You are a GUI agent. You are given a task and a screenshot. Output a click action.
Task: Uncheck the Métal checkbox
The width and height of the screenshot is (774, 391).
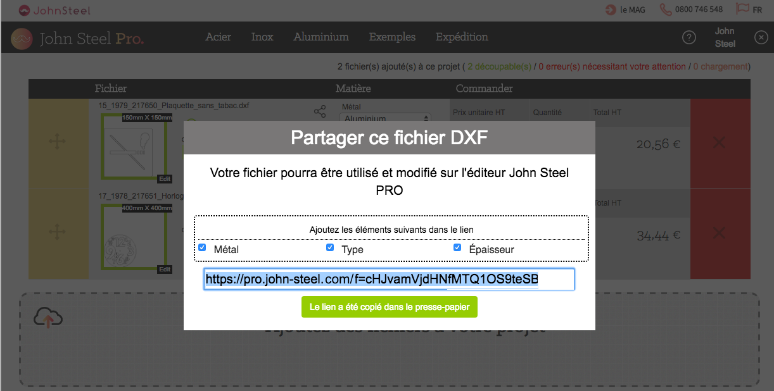pos(202,247)
